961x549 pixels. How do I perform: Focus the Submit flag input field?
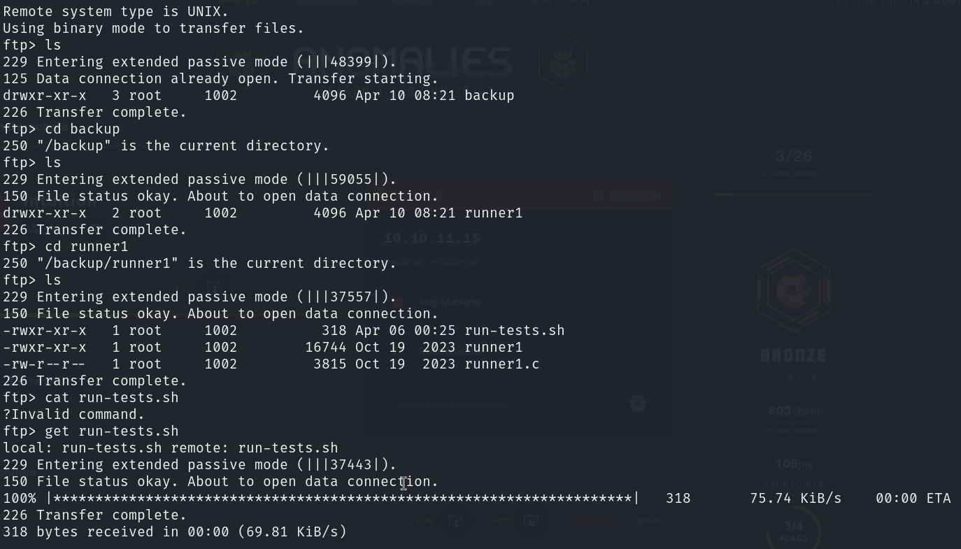click(504, 404)
